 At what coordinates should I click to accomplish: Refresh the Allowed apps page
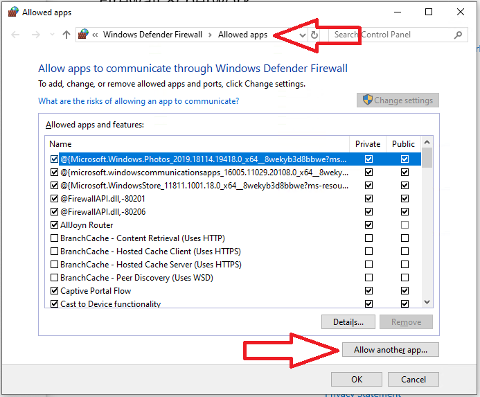(x=314, y=35)
